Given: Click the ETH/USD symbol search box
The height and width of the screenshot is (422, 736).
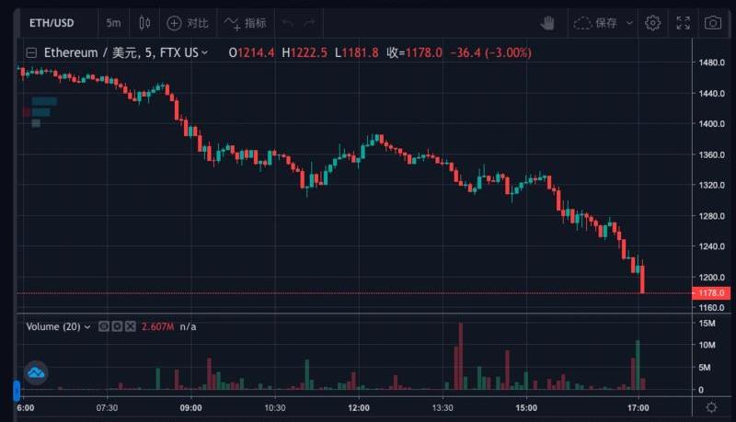Looking at the screenshot, I should [x=55, y=22].
